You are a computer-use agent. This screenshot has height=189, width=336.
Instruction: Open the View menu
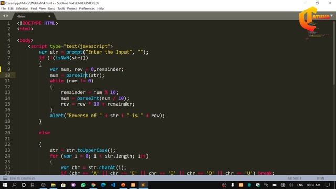pyautogui.click(x=42, y=9)
